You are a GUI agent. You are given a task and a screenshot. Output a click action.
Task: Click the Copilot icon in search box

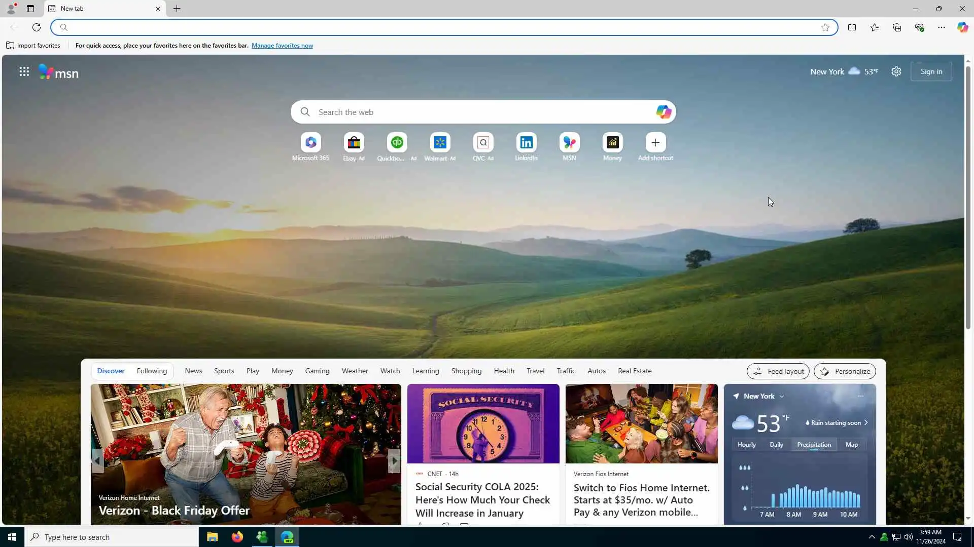[x=663, y=112]
